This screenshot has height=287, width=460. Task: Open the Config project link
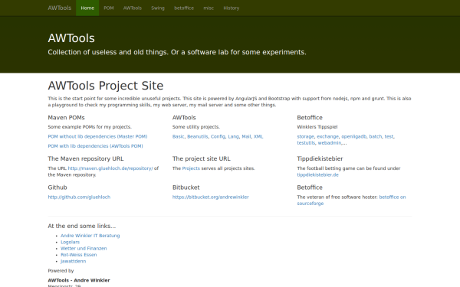pos(218,136)
